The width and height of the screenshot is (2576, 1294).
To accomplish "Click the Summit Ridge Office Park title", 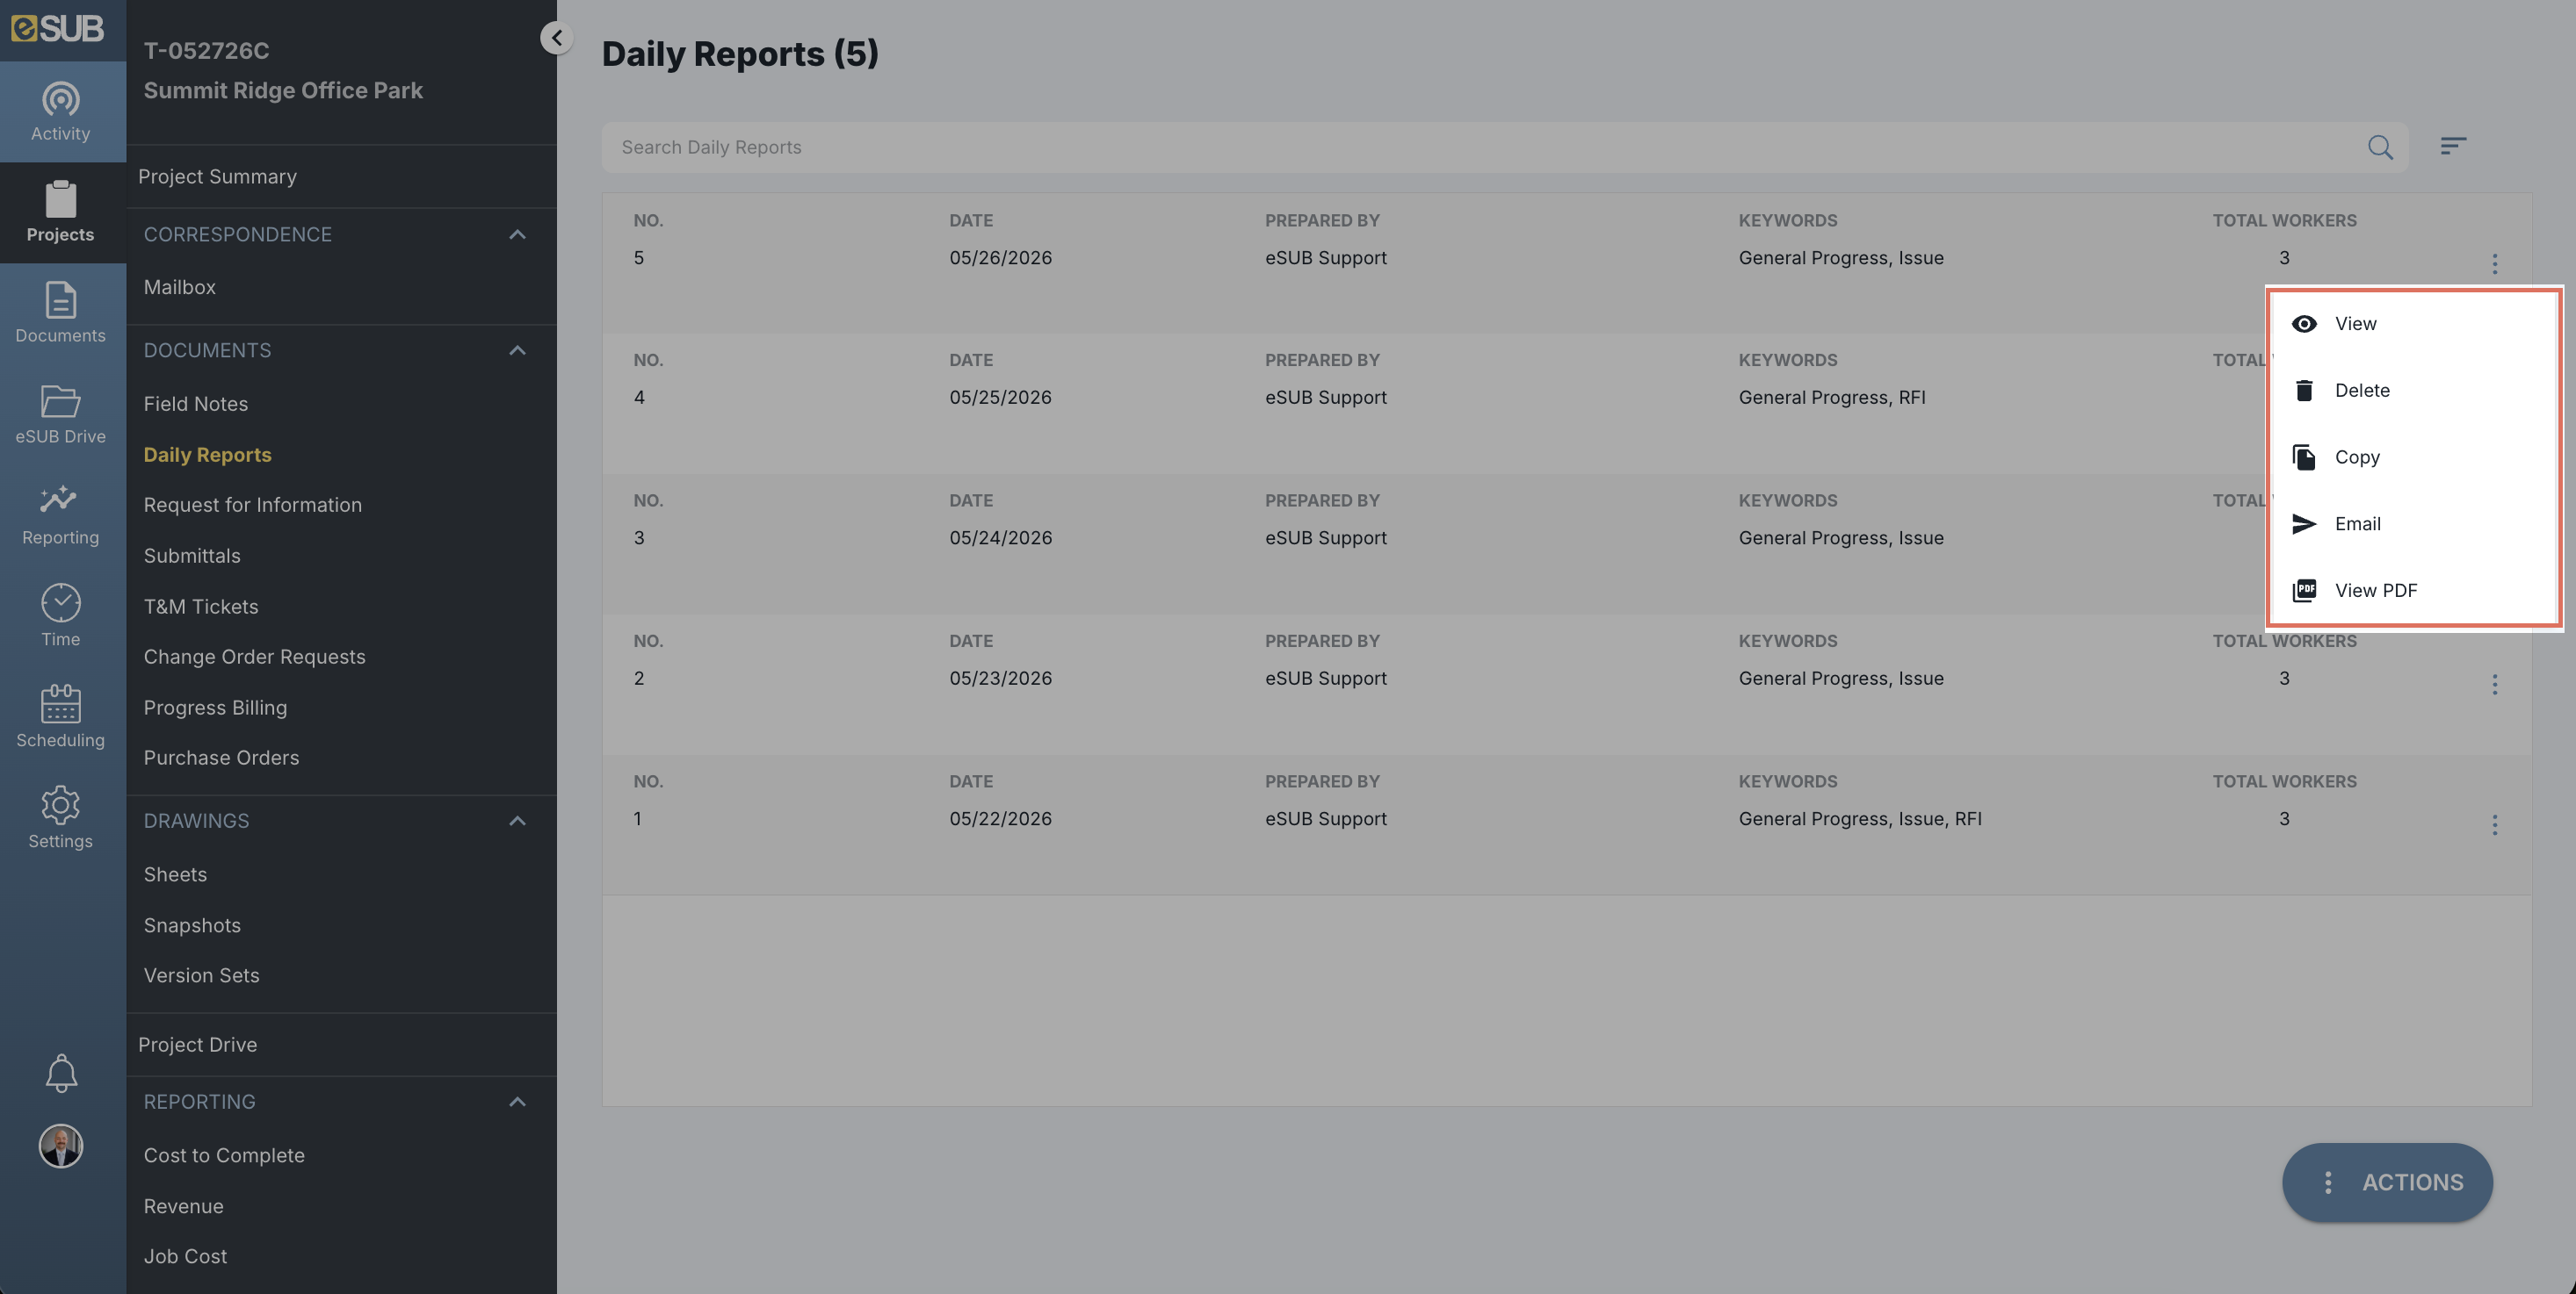I will click(283, 91).
